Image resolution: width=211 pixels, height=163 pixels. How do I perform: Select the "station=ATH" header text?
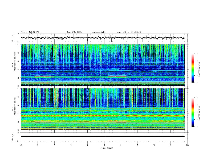99,32
